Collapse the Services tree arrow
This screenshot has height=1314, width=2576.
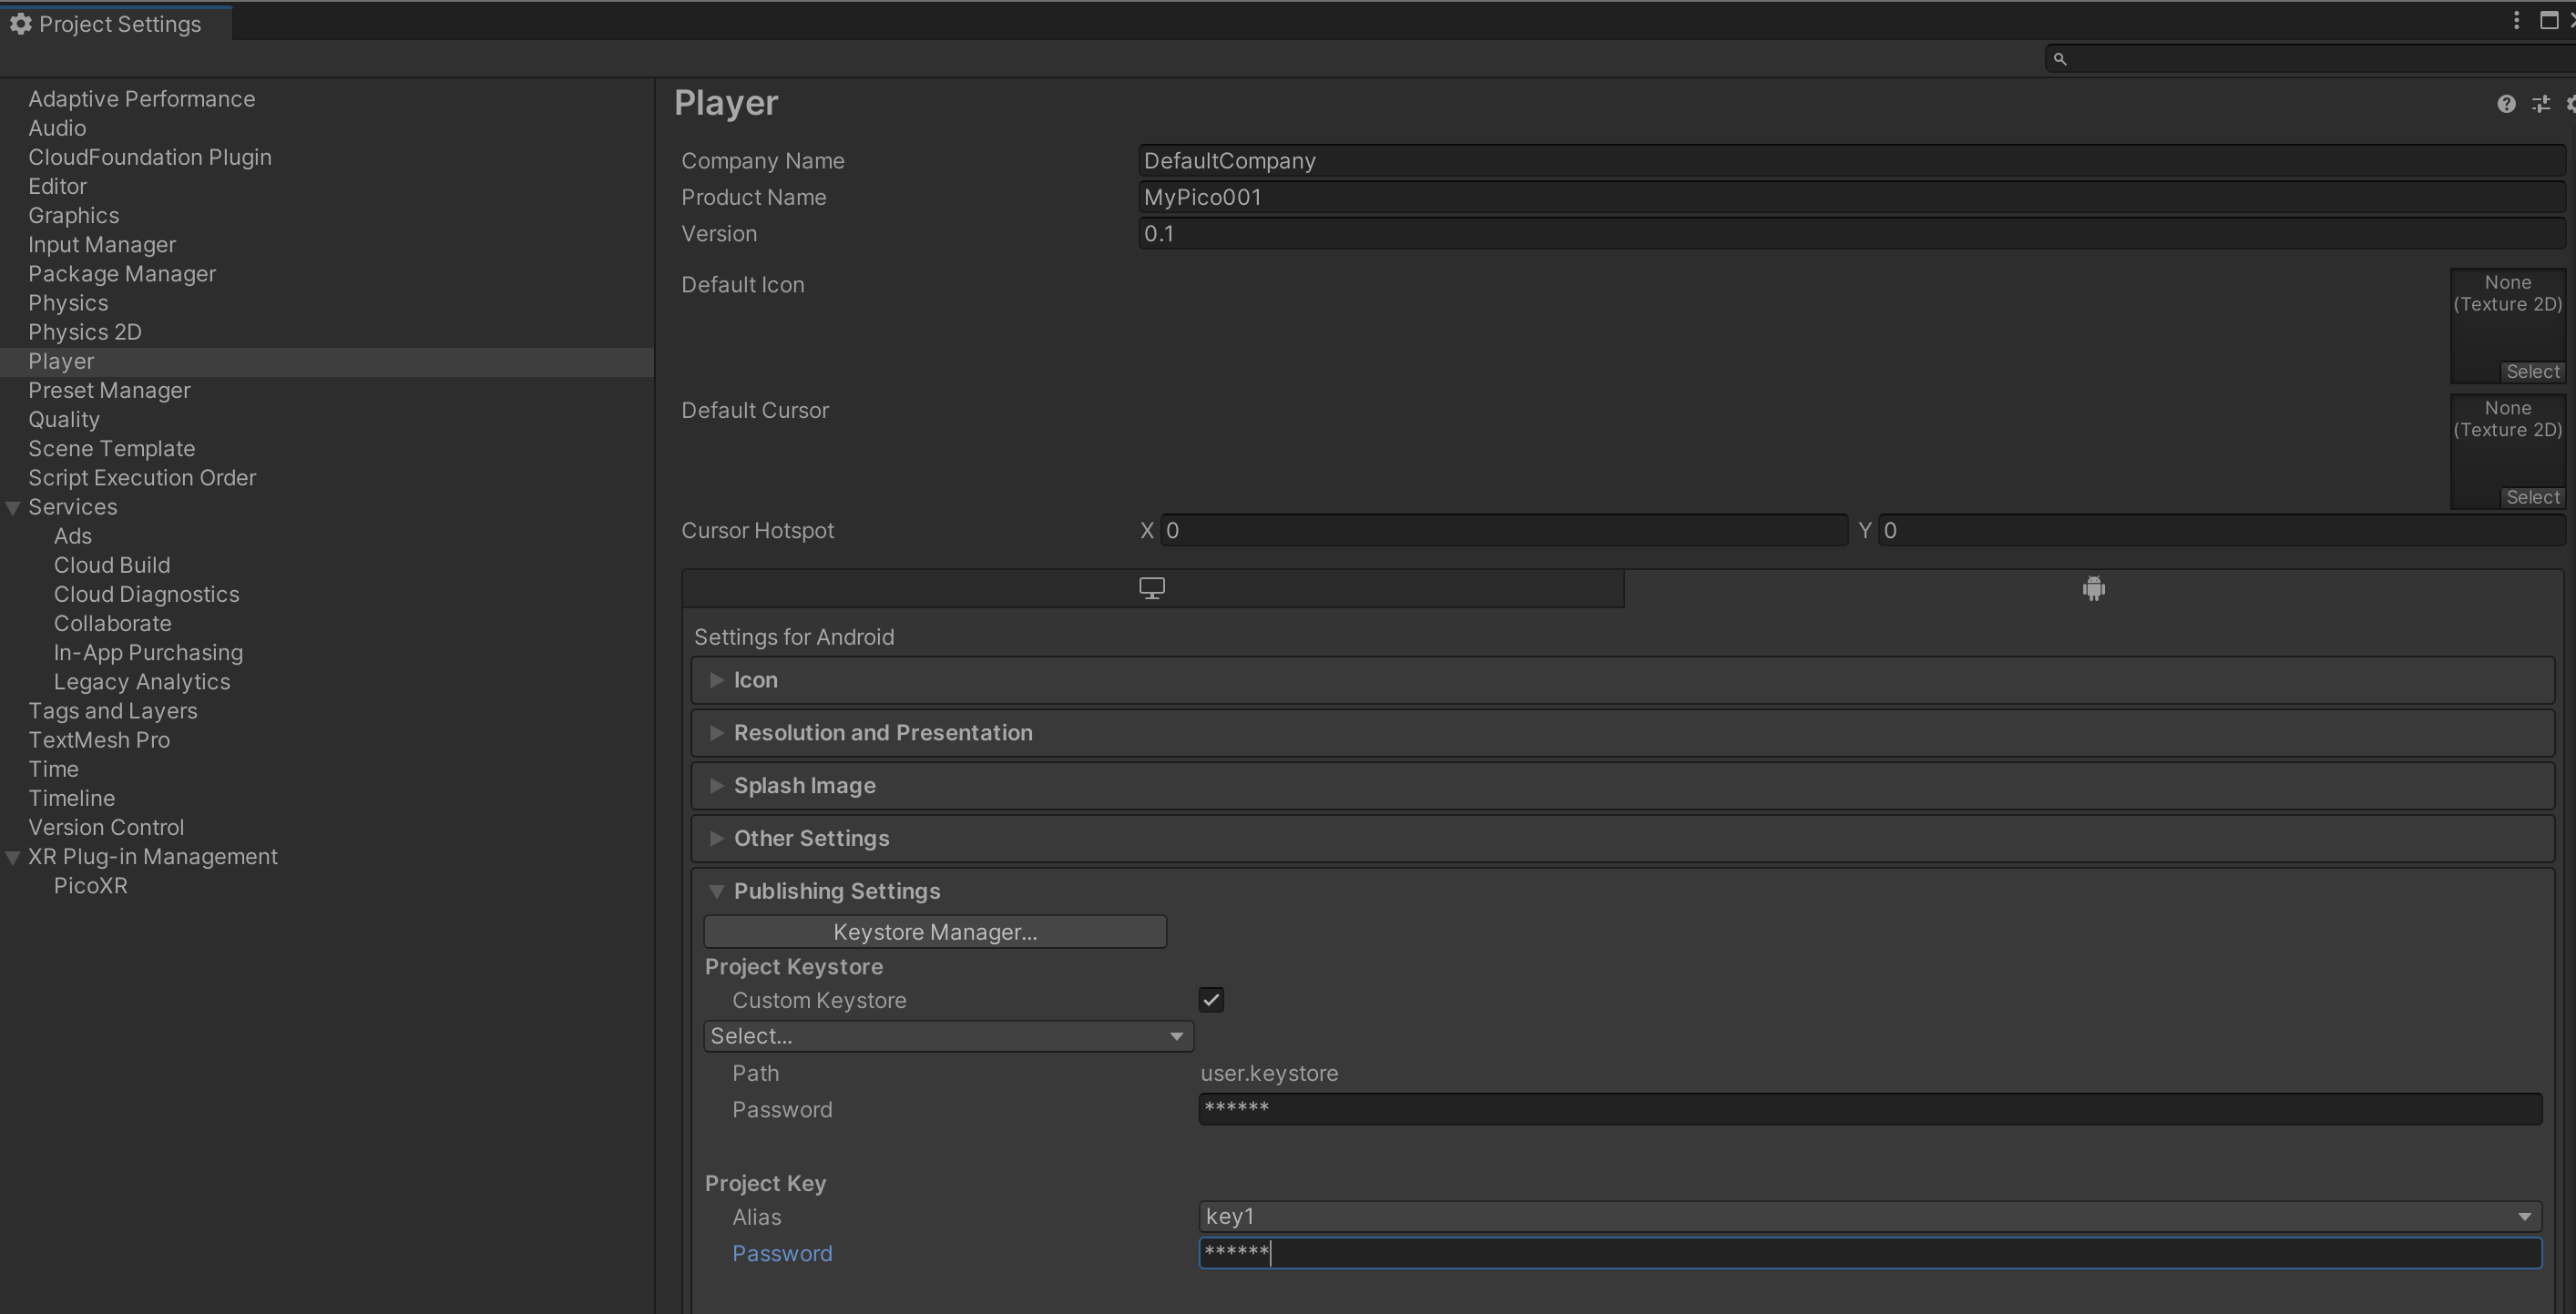14,508
